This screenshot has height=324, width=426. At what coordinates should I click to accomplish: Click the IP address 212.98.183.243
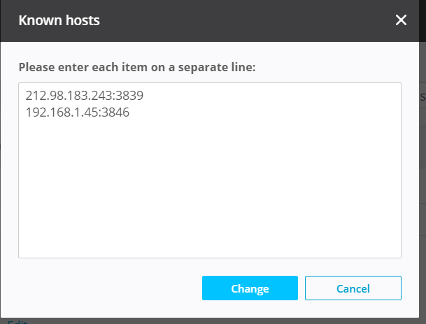[x=69, y=95]
